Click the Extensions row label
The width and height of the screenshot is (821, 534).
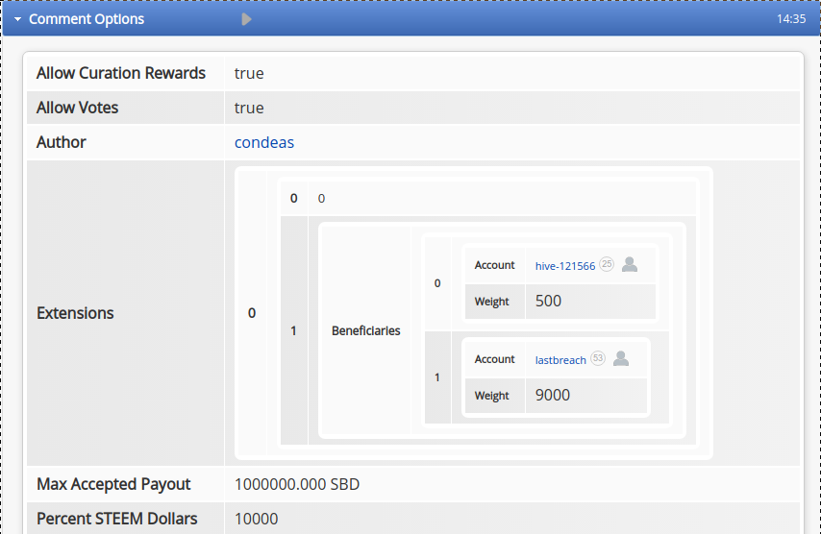tap(75, 313)
